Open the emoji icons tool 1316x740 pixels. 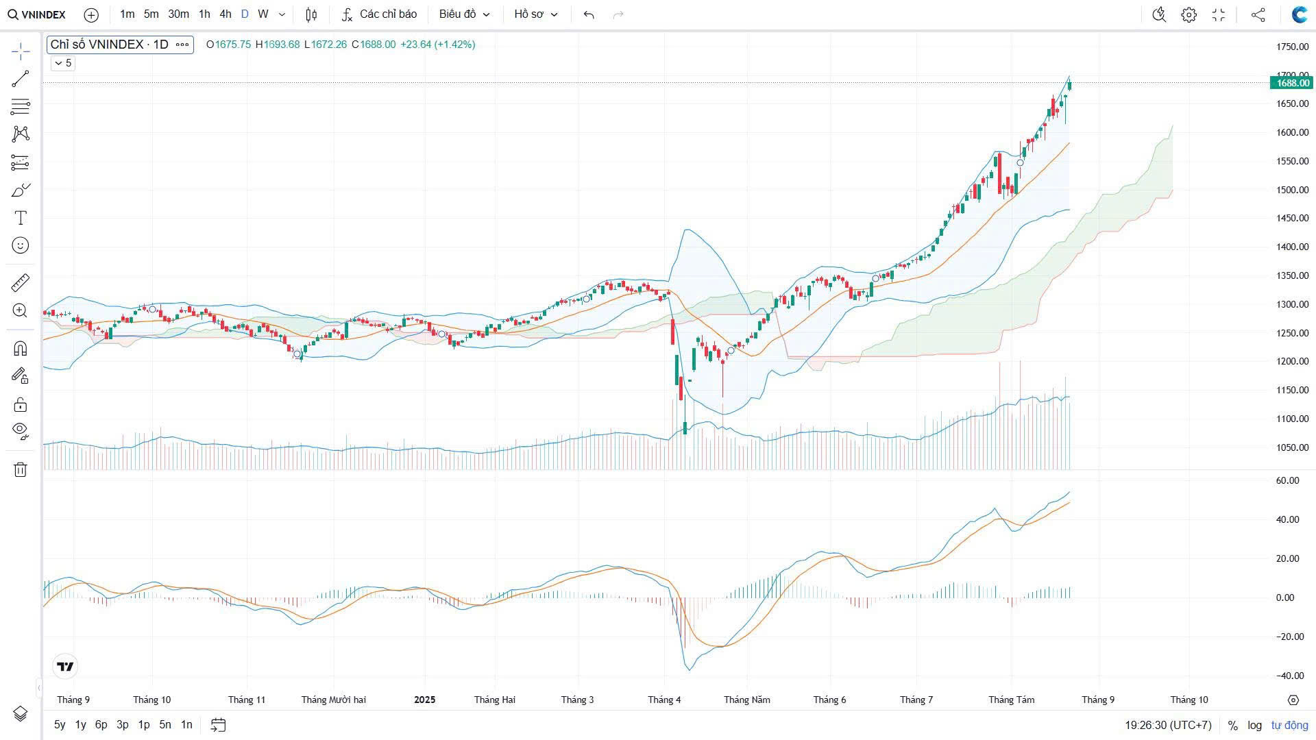point(21,245)
